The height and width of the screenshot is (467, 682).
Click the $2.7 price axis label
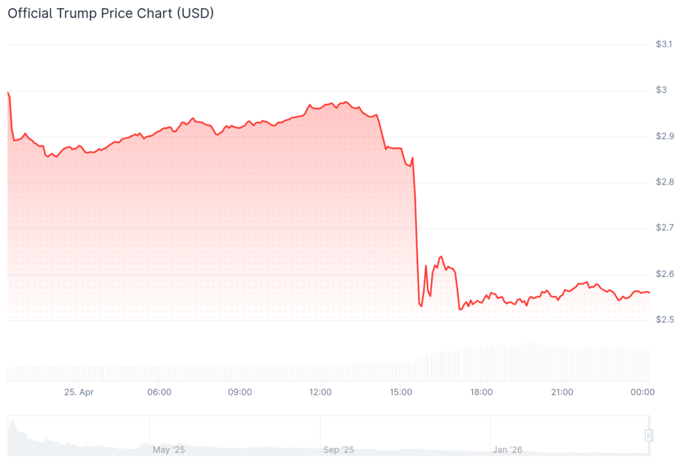pyautogui.click(x=665, y=228)
